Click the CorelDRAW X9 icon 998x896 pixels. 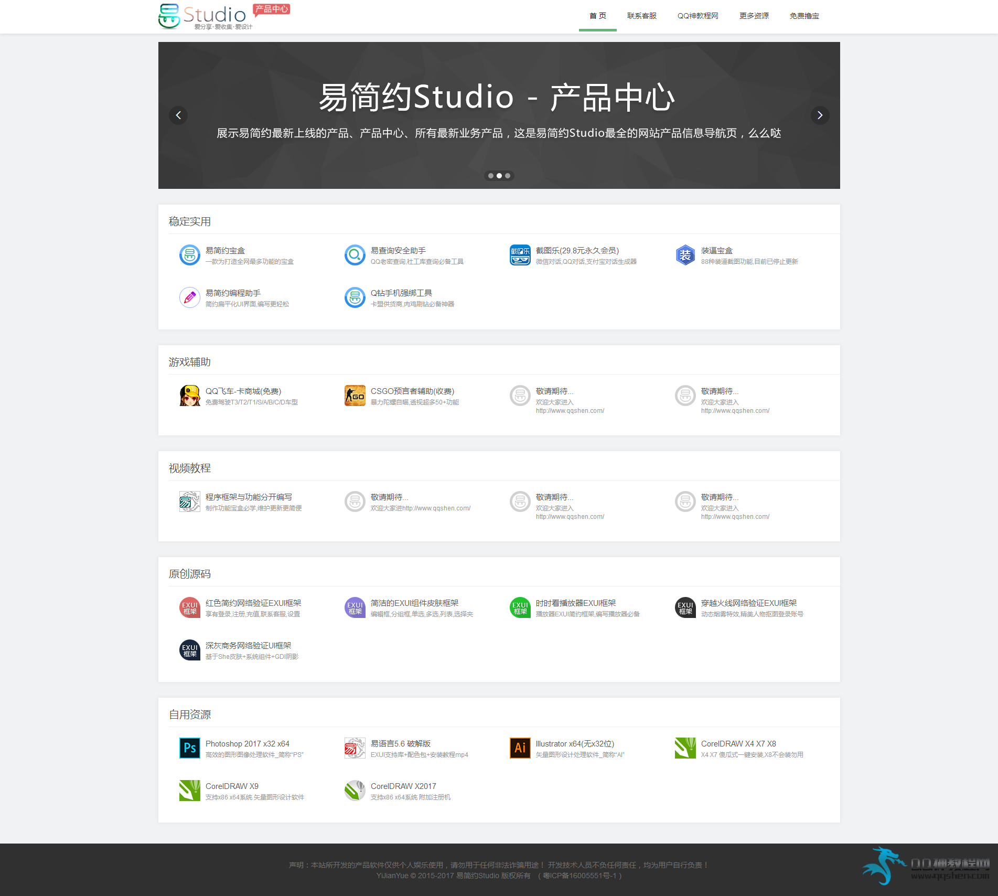pyautogui.click(x=190, y=791)
